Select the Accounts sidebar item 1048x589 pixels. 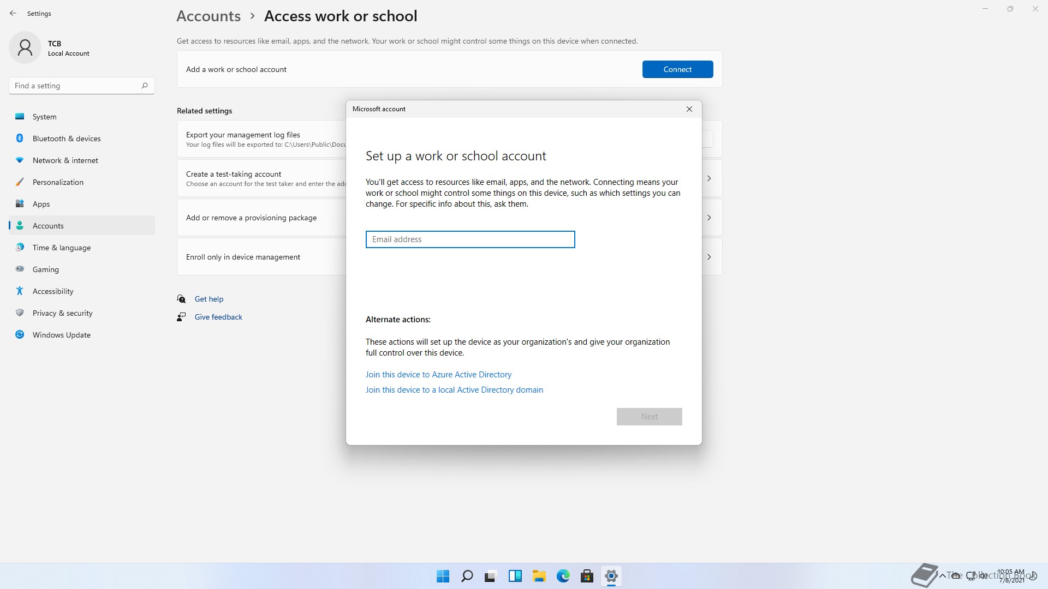tap(82, 226)
